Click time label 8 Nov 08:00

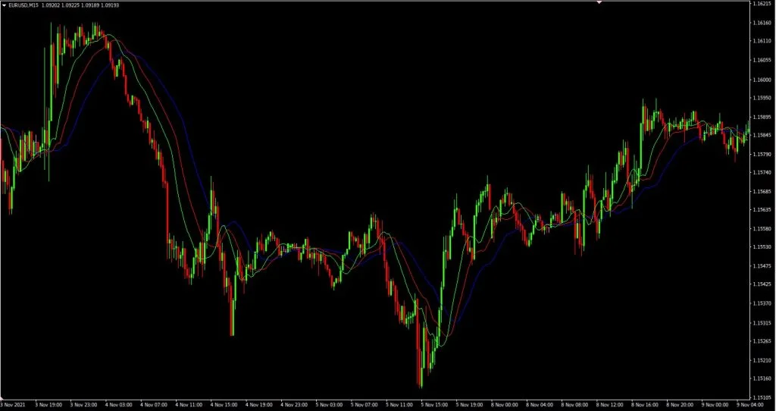[575, 405]
